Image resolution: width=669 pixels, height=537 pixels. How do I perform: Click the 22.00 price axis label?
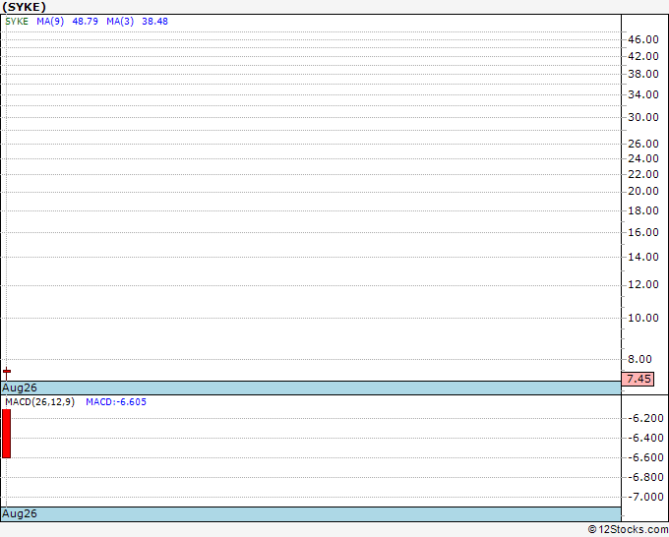coord(643,174)
